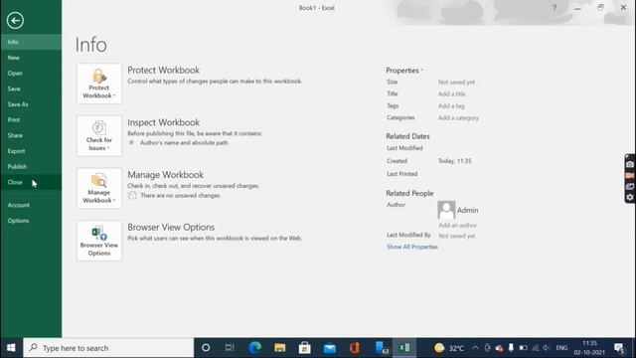
Task: Click Add an author field
Action: point(457,225)
